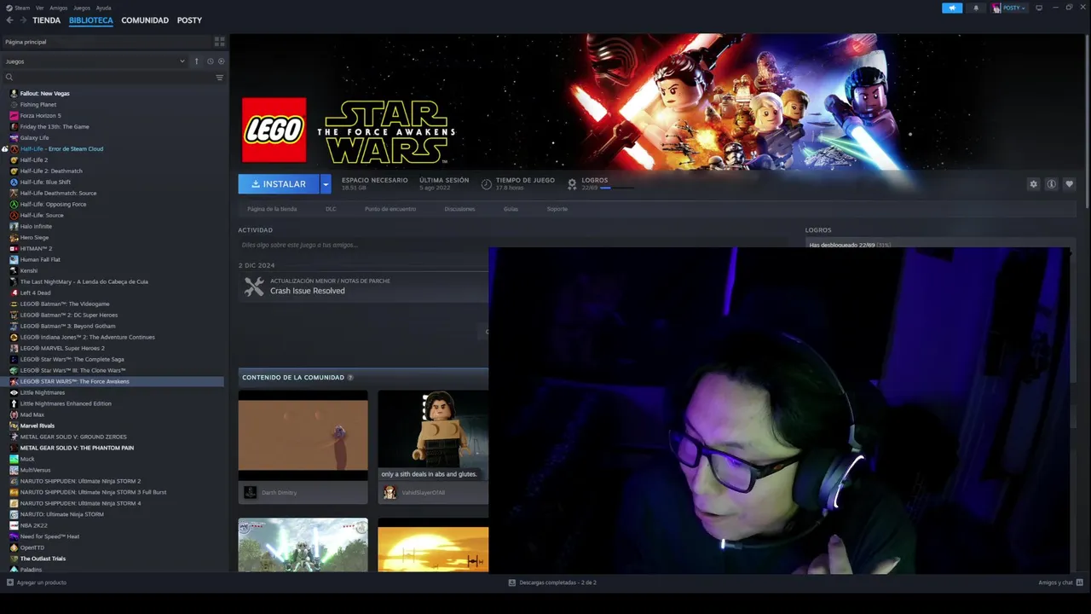Select Mad Max in the game list
Viewport: 1091px width, 614px height.
click(x=32, y=414)
